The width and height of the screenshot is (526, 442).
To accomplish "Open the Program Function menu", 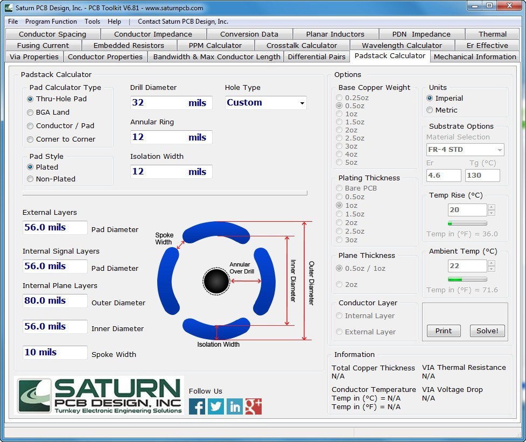I will [x=51, y=22].
